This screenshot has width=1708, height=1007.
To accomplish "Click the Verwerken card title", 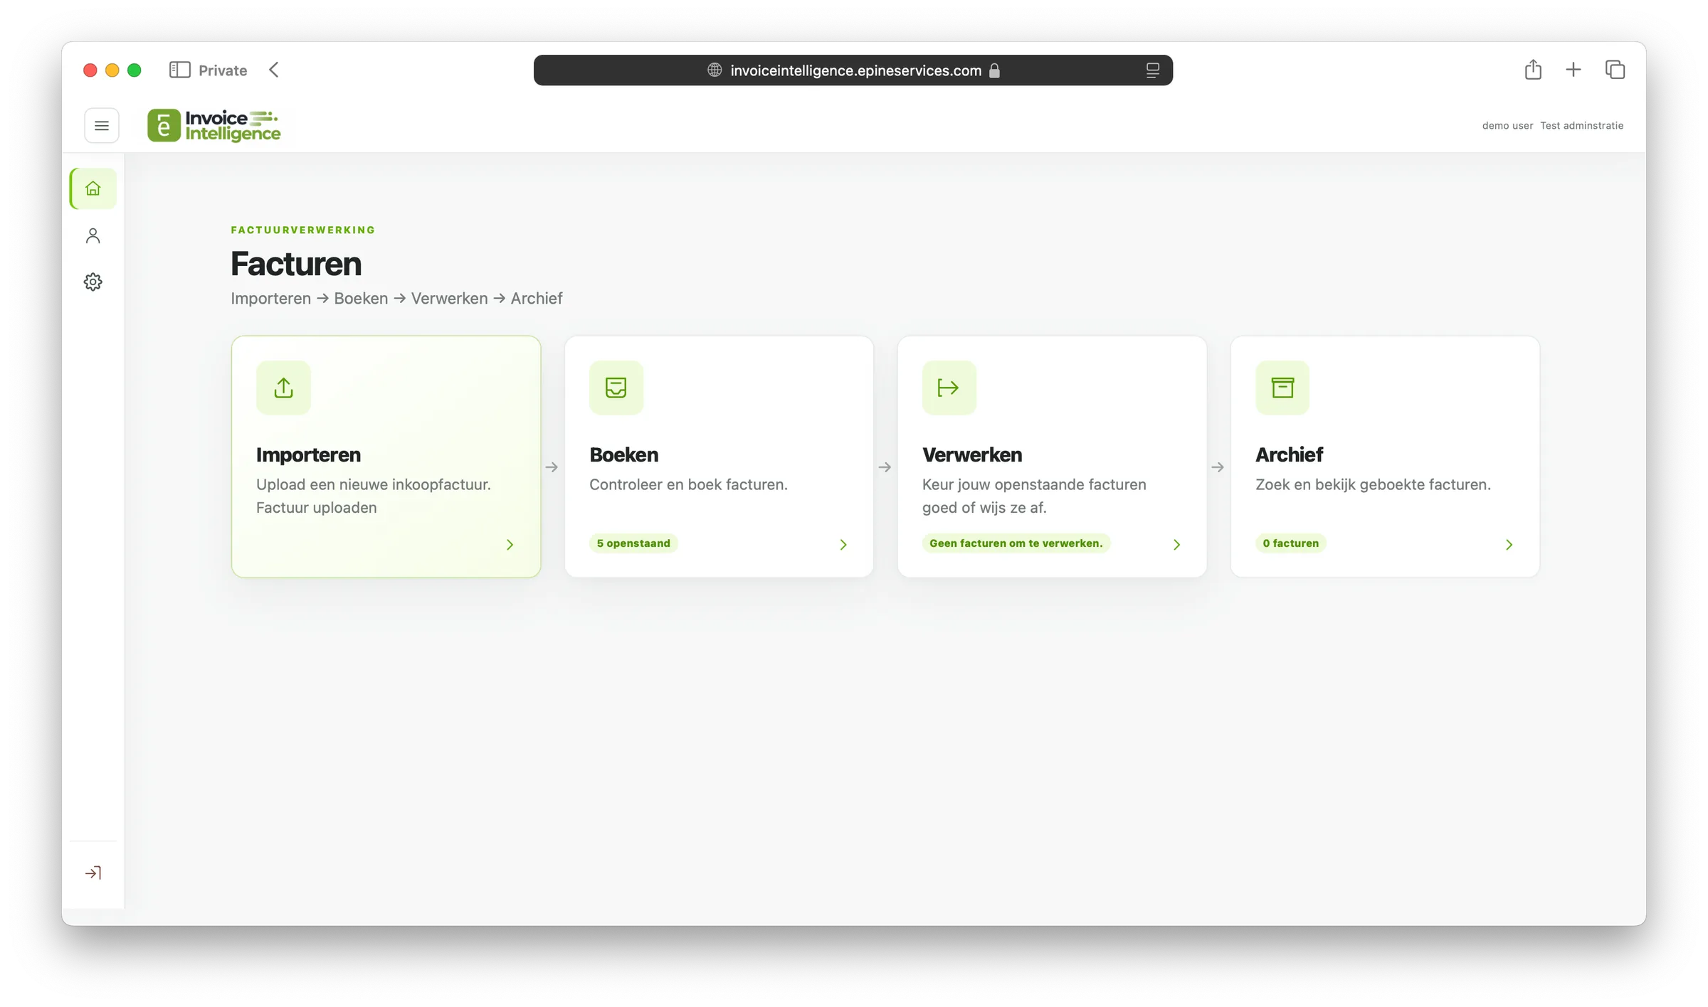I will point(972,455).
